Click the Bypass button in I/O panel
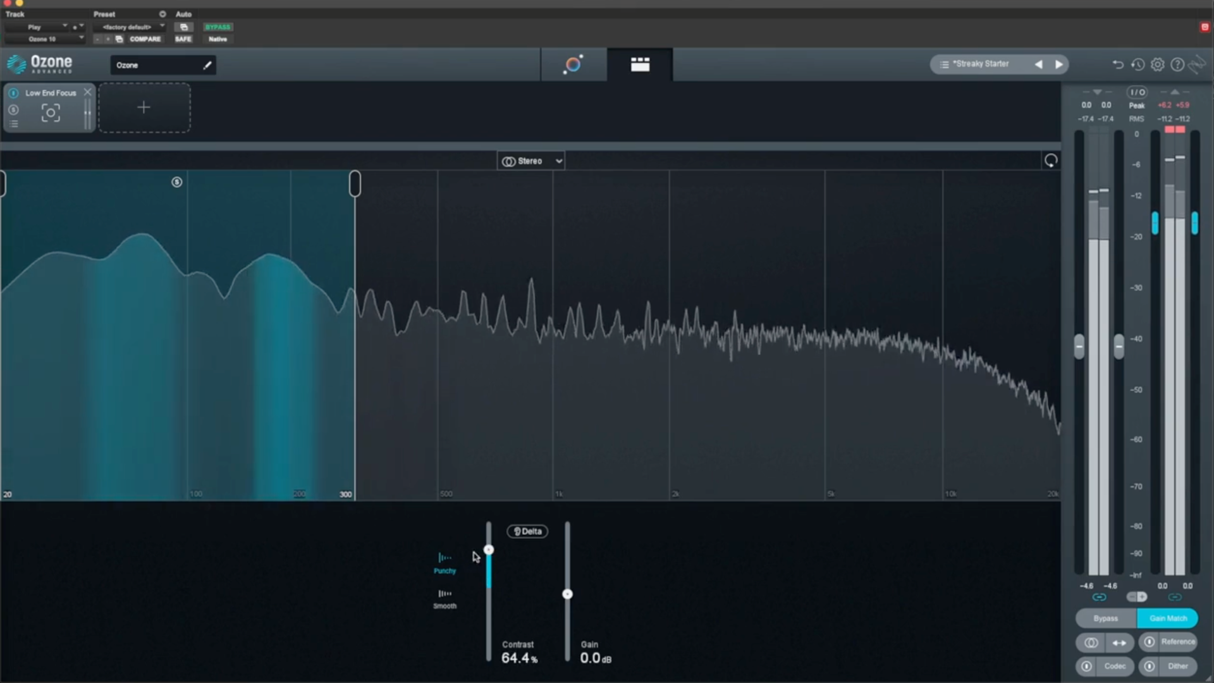The image size is (1214, 683). [1105, 618]
